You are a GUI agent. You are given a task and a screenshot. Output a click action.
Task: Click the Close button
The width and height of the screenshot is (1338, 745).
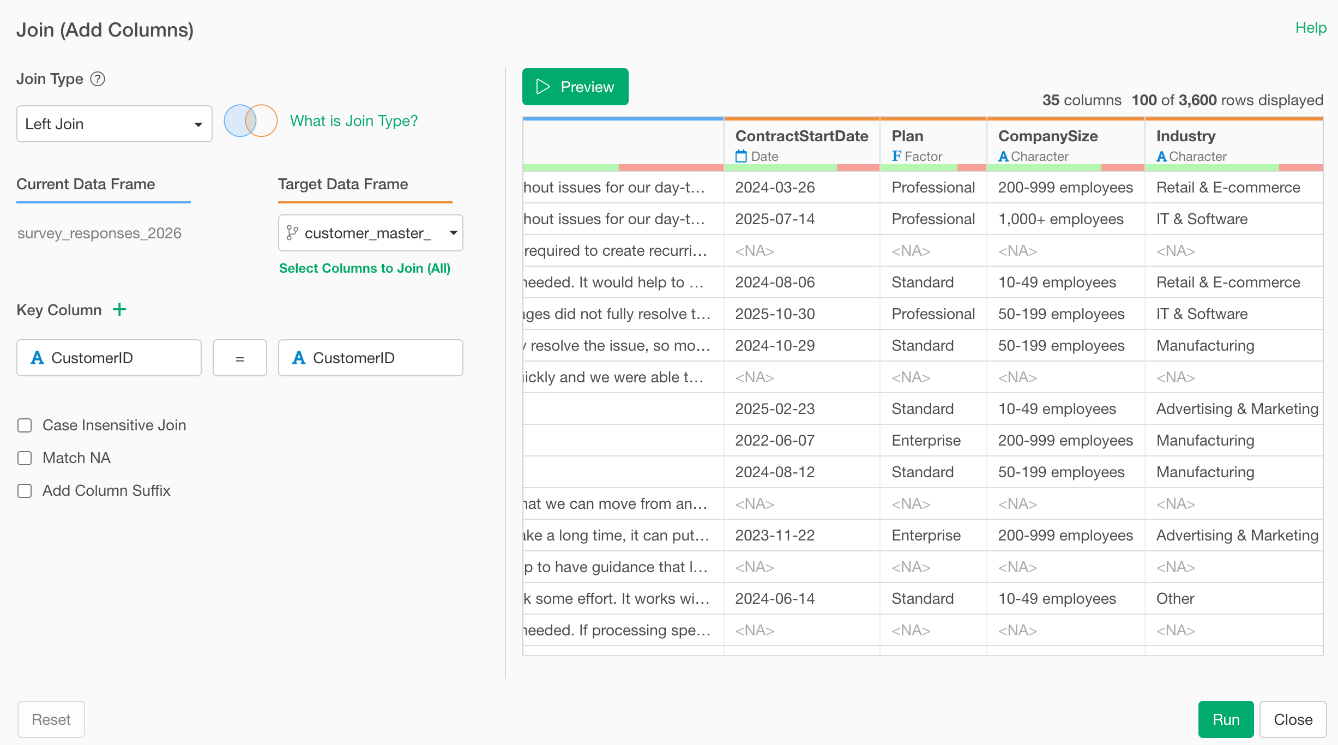(x=1293, y=719)
